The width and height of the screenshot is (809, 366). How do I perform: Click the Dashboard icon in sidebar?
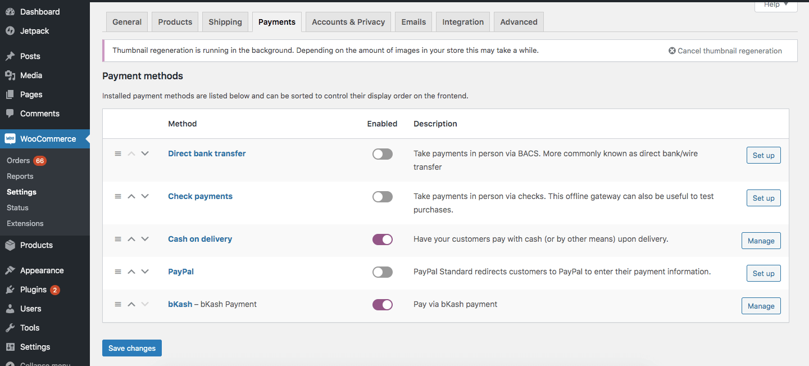pos(10,12)
